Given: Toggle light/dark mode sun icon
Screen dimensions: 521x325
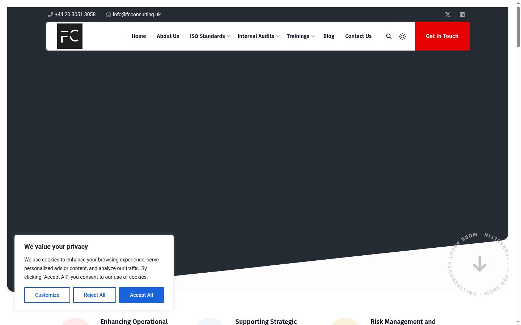Looking at the screenshot, I should click(402, 36).
